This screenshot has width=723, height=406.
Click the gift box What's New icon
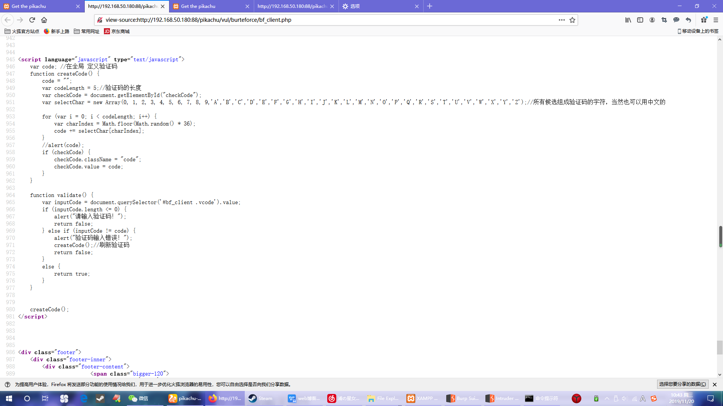704,20
